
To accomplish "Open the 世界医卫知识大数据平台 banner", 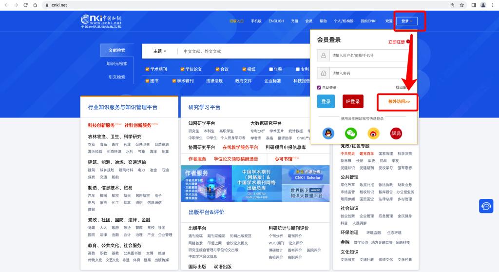I will click(x=306, y=193).
